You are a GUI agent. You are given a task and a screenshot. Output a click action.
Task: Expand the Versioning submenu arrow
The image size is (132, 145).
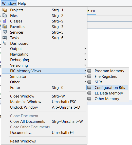coord(85,65)
